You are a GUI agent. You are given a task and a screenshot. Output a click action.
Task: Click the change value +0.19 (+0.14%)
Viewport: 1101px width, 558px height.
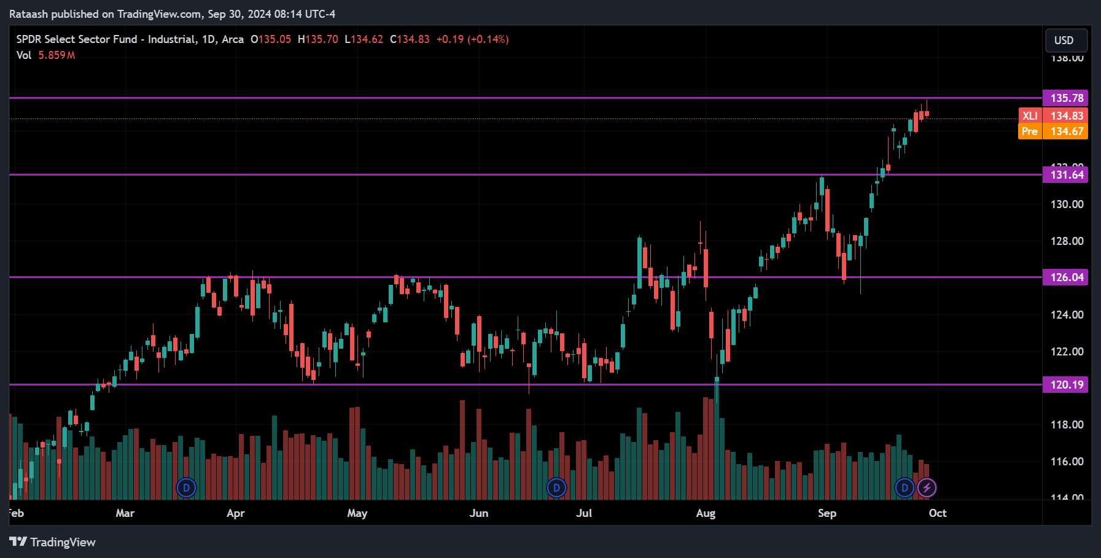coord(473,39)
